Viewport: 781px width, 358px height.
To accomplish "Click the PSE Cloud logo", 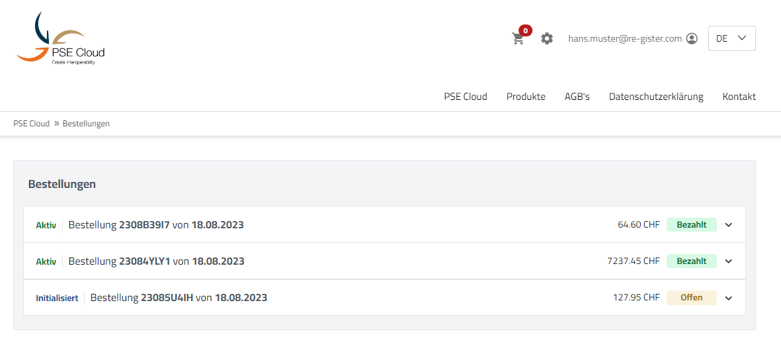I will [61, 38].
